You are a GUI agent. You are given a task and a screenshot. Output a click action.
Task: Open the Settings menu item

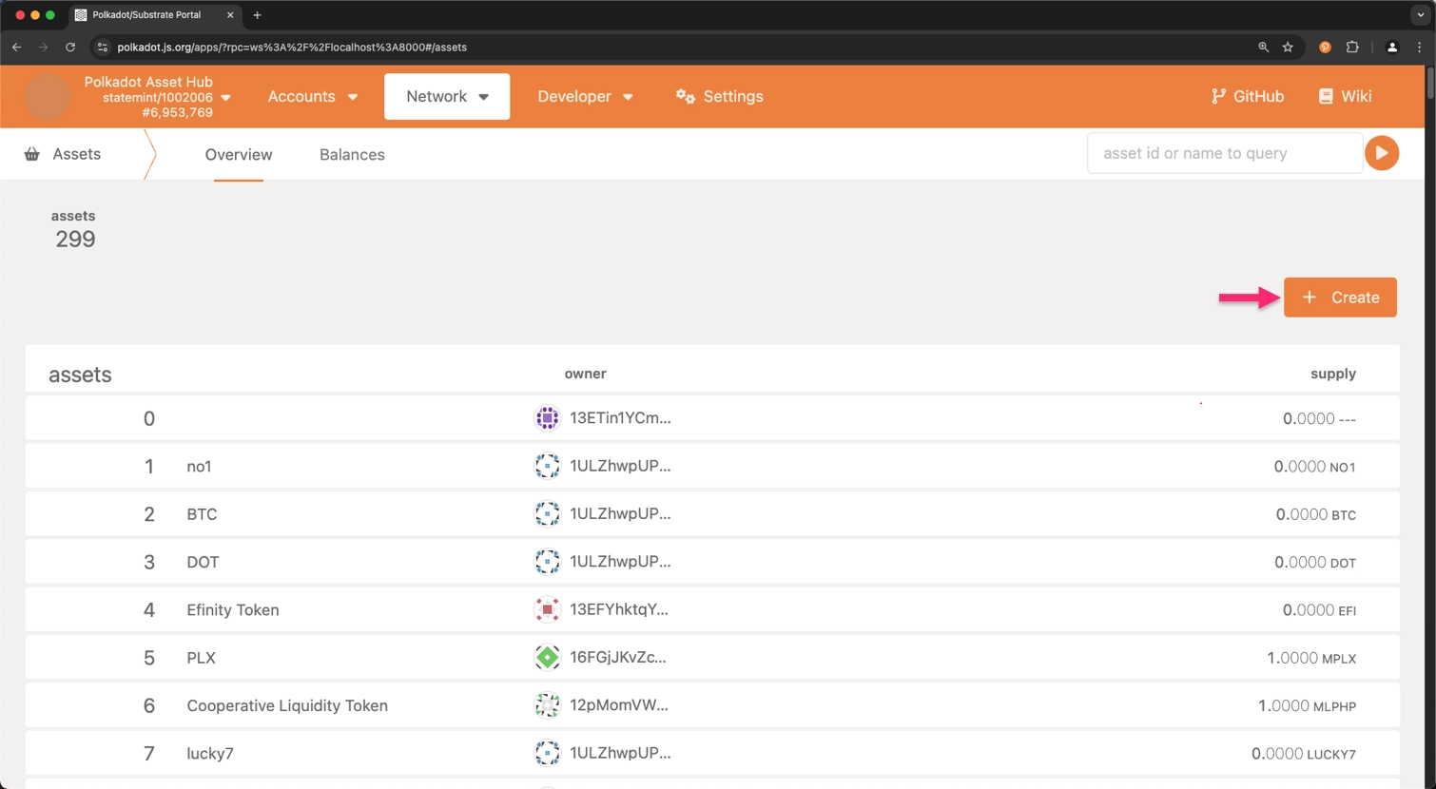[x=720, y=96]
